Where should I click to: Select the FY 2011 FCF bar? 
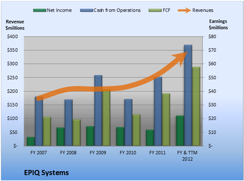166,120
